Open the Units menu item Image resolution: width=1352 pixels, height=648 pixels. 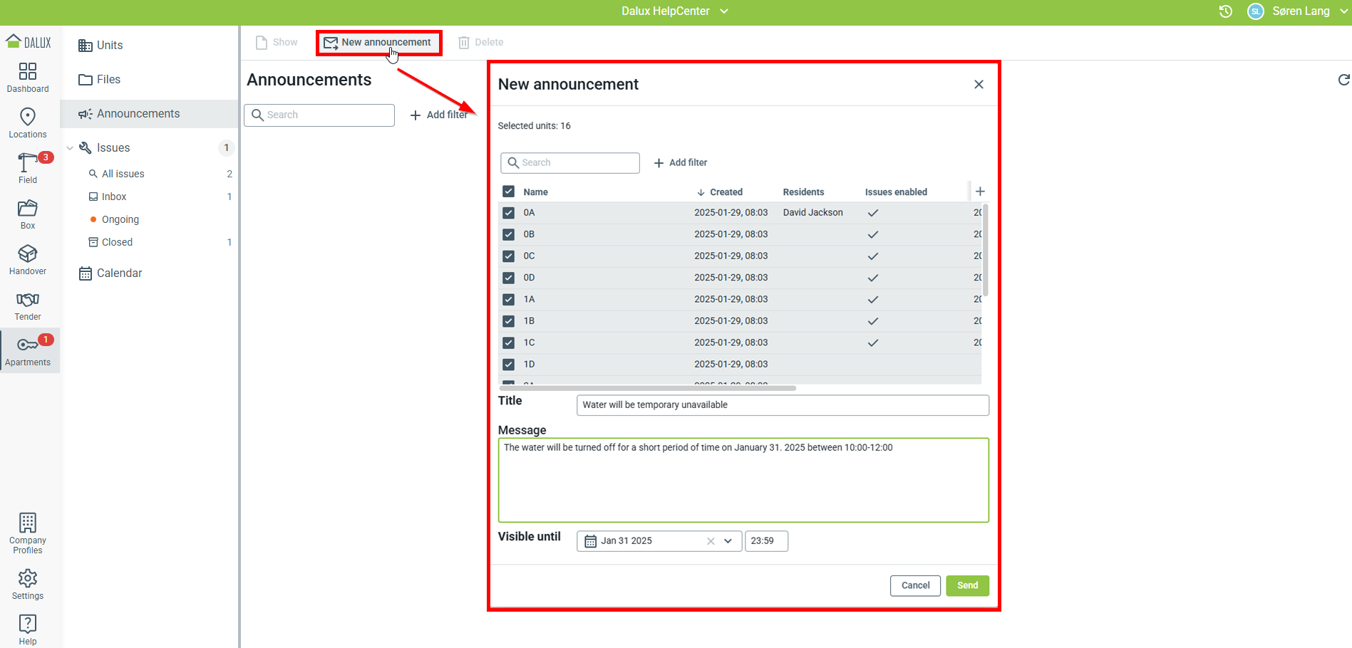[110, 46]
